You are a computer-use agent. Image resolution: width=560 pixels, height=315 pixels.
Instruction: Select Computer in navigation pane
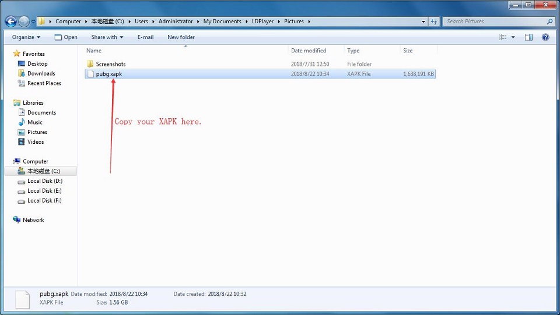[x=36, y=161]
